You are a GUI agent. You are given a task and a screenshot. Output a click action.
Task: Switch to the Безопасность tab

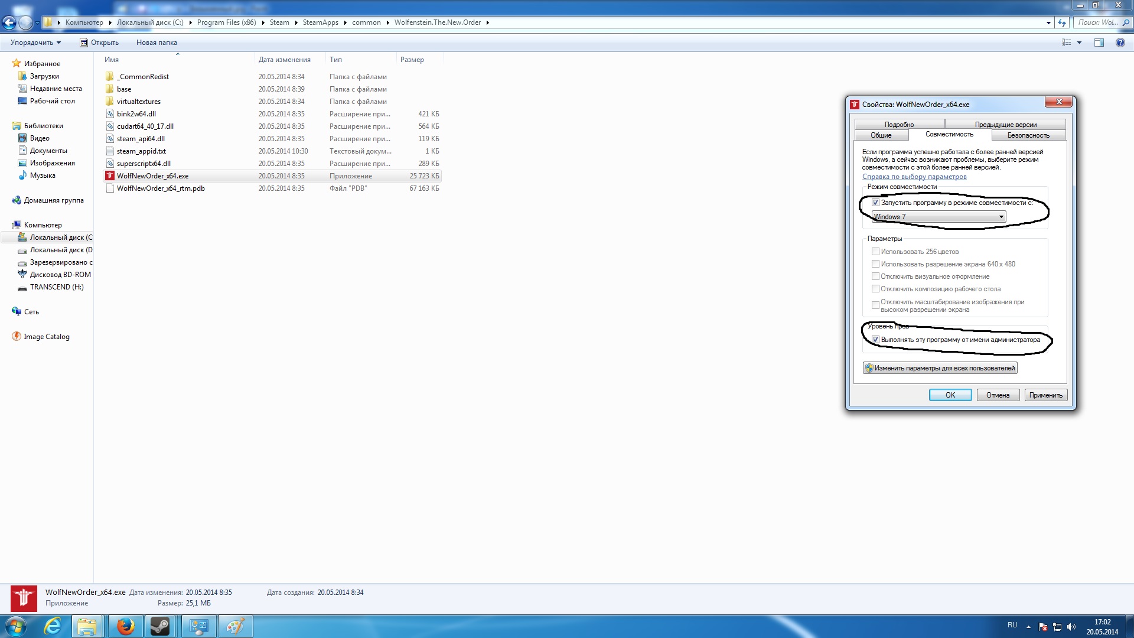pos(1028,135)
